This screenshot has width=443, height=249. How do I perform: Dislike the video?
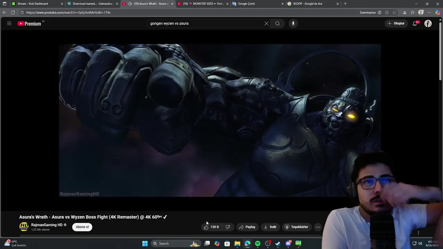point(228,227)
